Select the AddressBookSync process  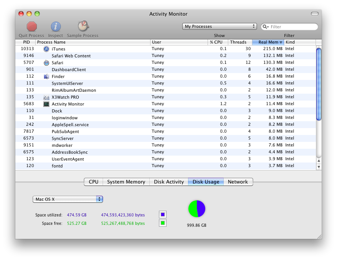165,152
